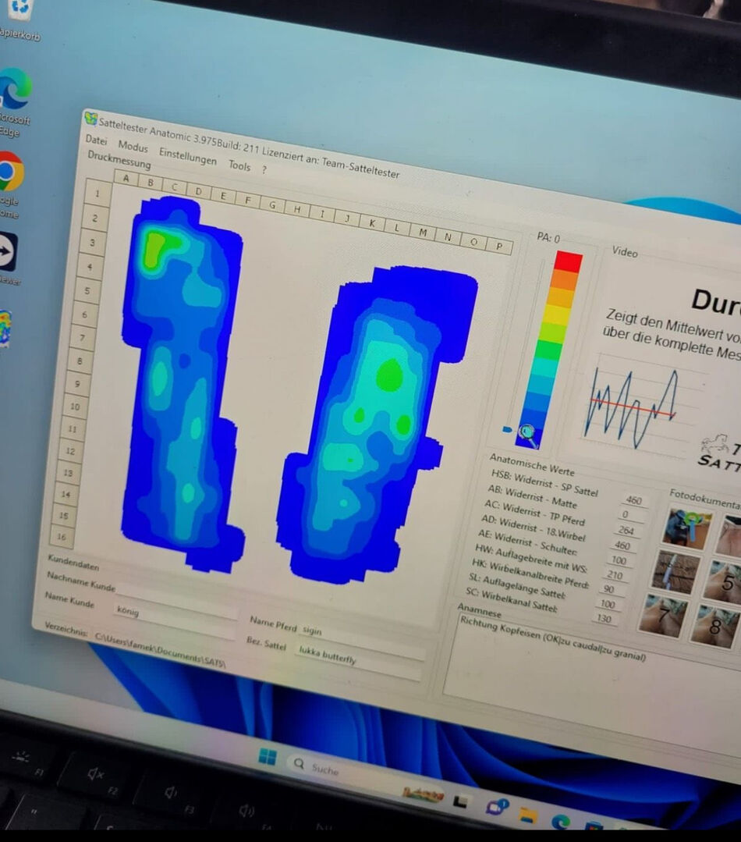Image resolution: width=741 pixels, height=842 pixels.
Task: Click the red swatch on pressure color scale
Action: point(568,261)
